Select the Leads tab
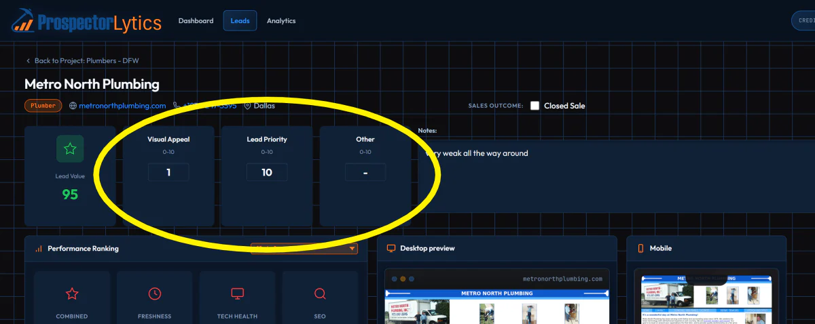This screenshot has height=324, width=815. [240, 21]
